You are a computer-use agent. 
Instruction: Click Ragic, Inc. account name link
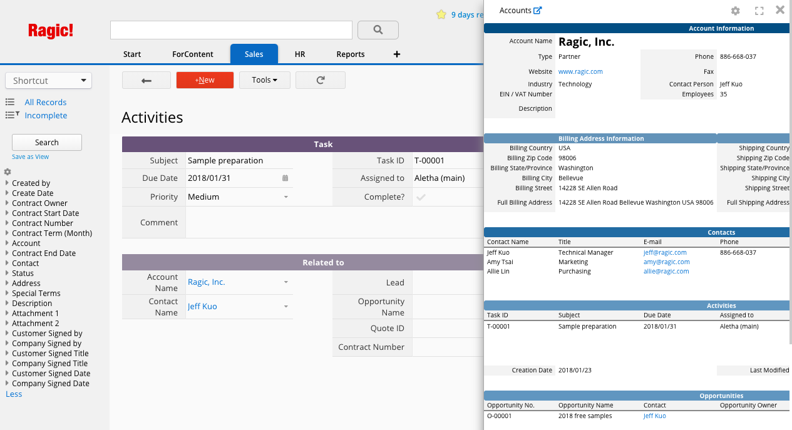tap(207, 282)
